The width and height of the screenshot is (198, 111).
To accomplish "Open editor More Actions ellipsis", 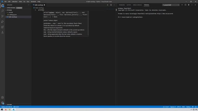I will point(114,5).
